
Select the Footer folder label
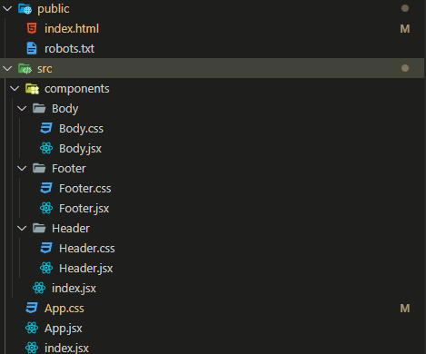pyautogui.click(x=69, y=169)
